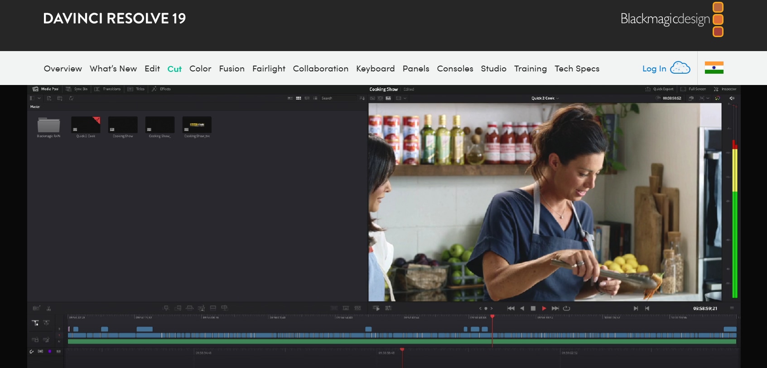Toggle the bin list sidebar icon

[32, 98]
